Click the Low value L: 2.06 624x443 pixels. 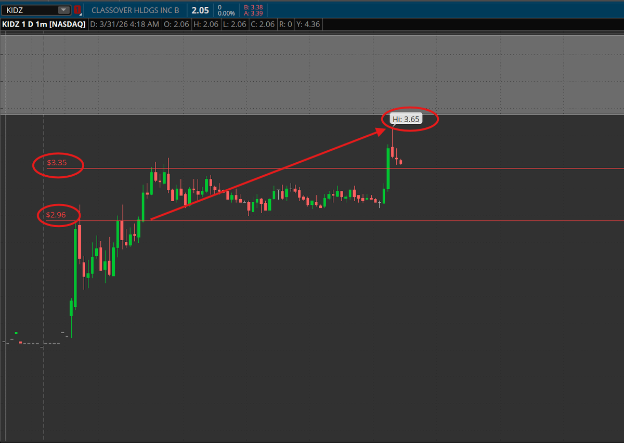pyautogui.click(x=235, y=24)
